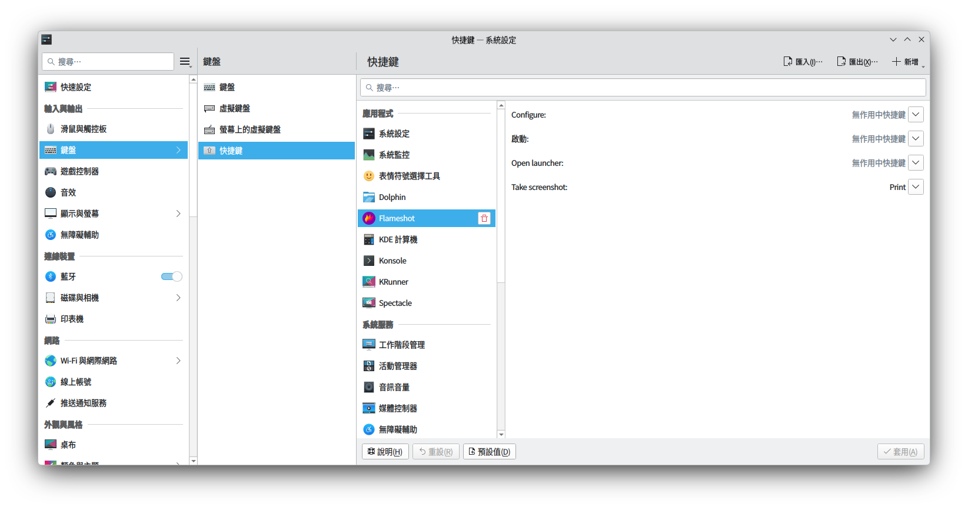This screenshot has height=510, width=968.
Task: Open the hamburger menu beside sidebar search
Action: point(185,62)
